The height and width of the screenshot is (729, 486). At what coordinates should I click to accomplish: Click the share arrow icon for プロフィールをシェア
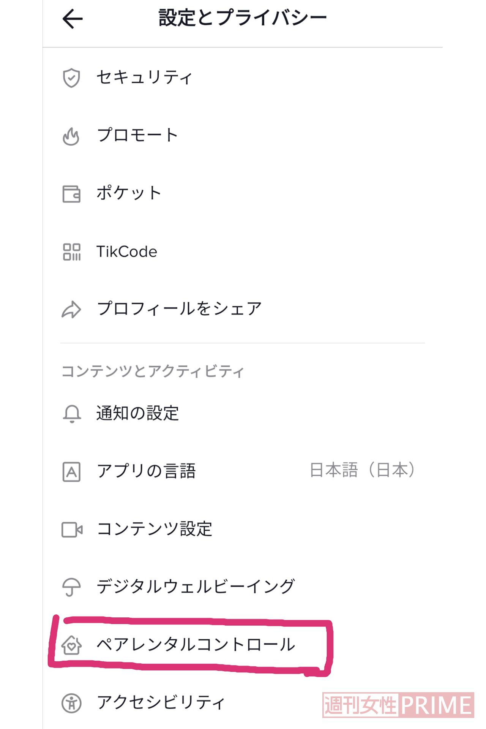[x=72, y=309]
